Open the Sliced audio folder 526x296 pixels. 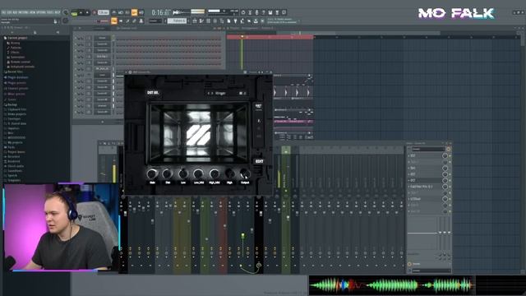click(x=16, y=166)
